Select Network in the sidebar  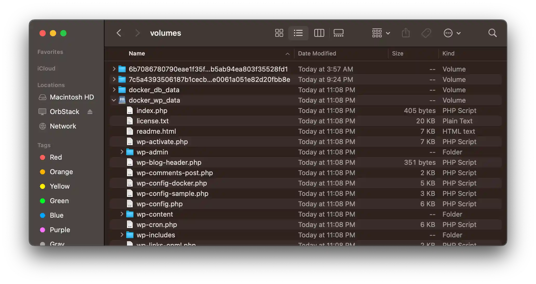pos(63,126)
